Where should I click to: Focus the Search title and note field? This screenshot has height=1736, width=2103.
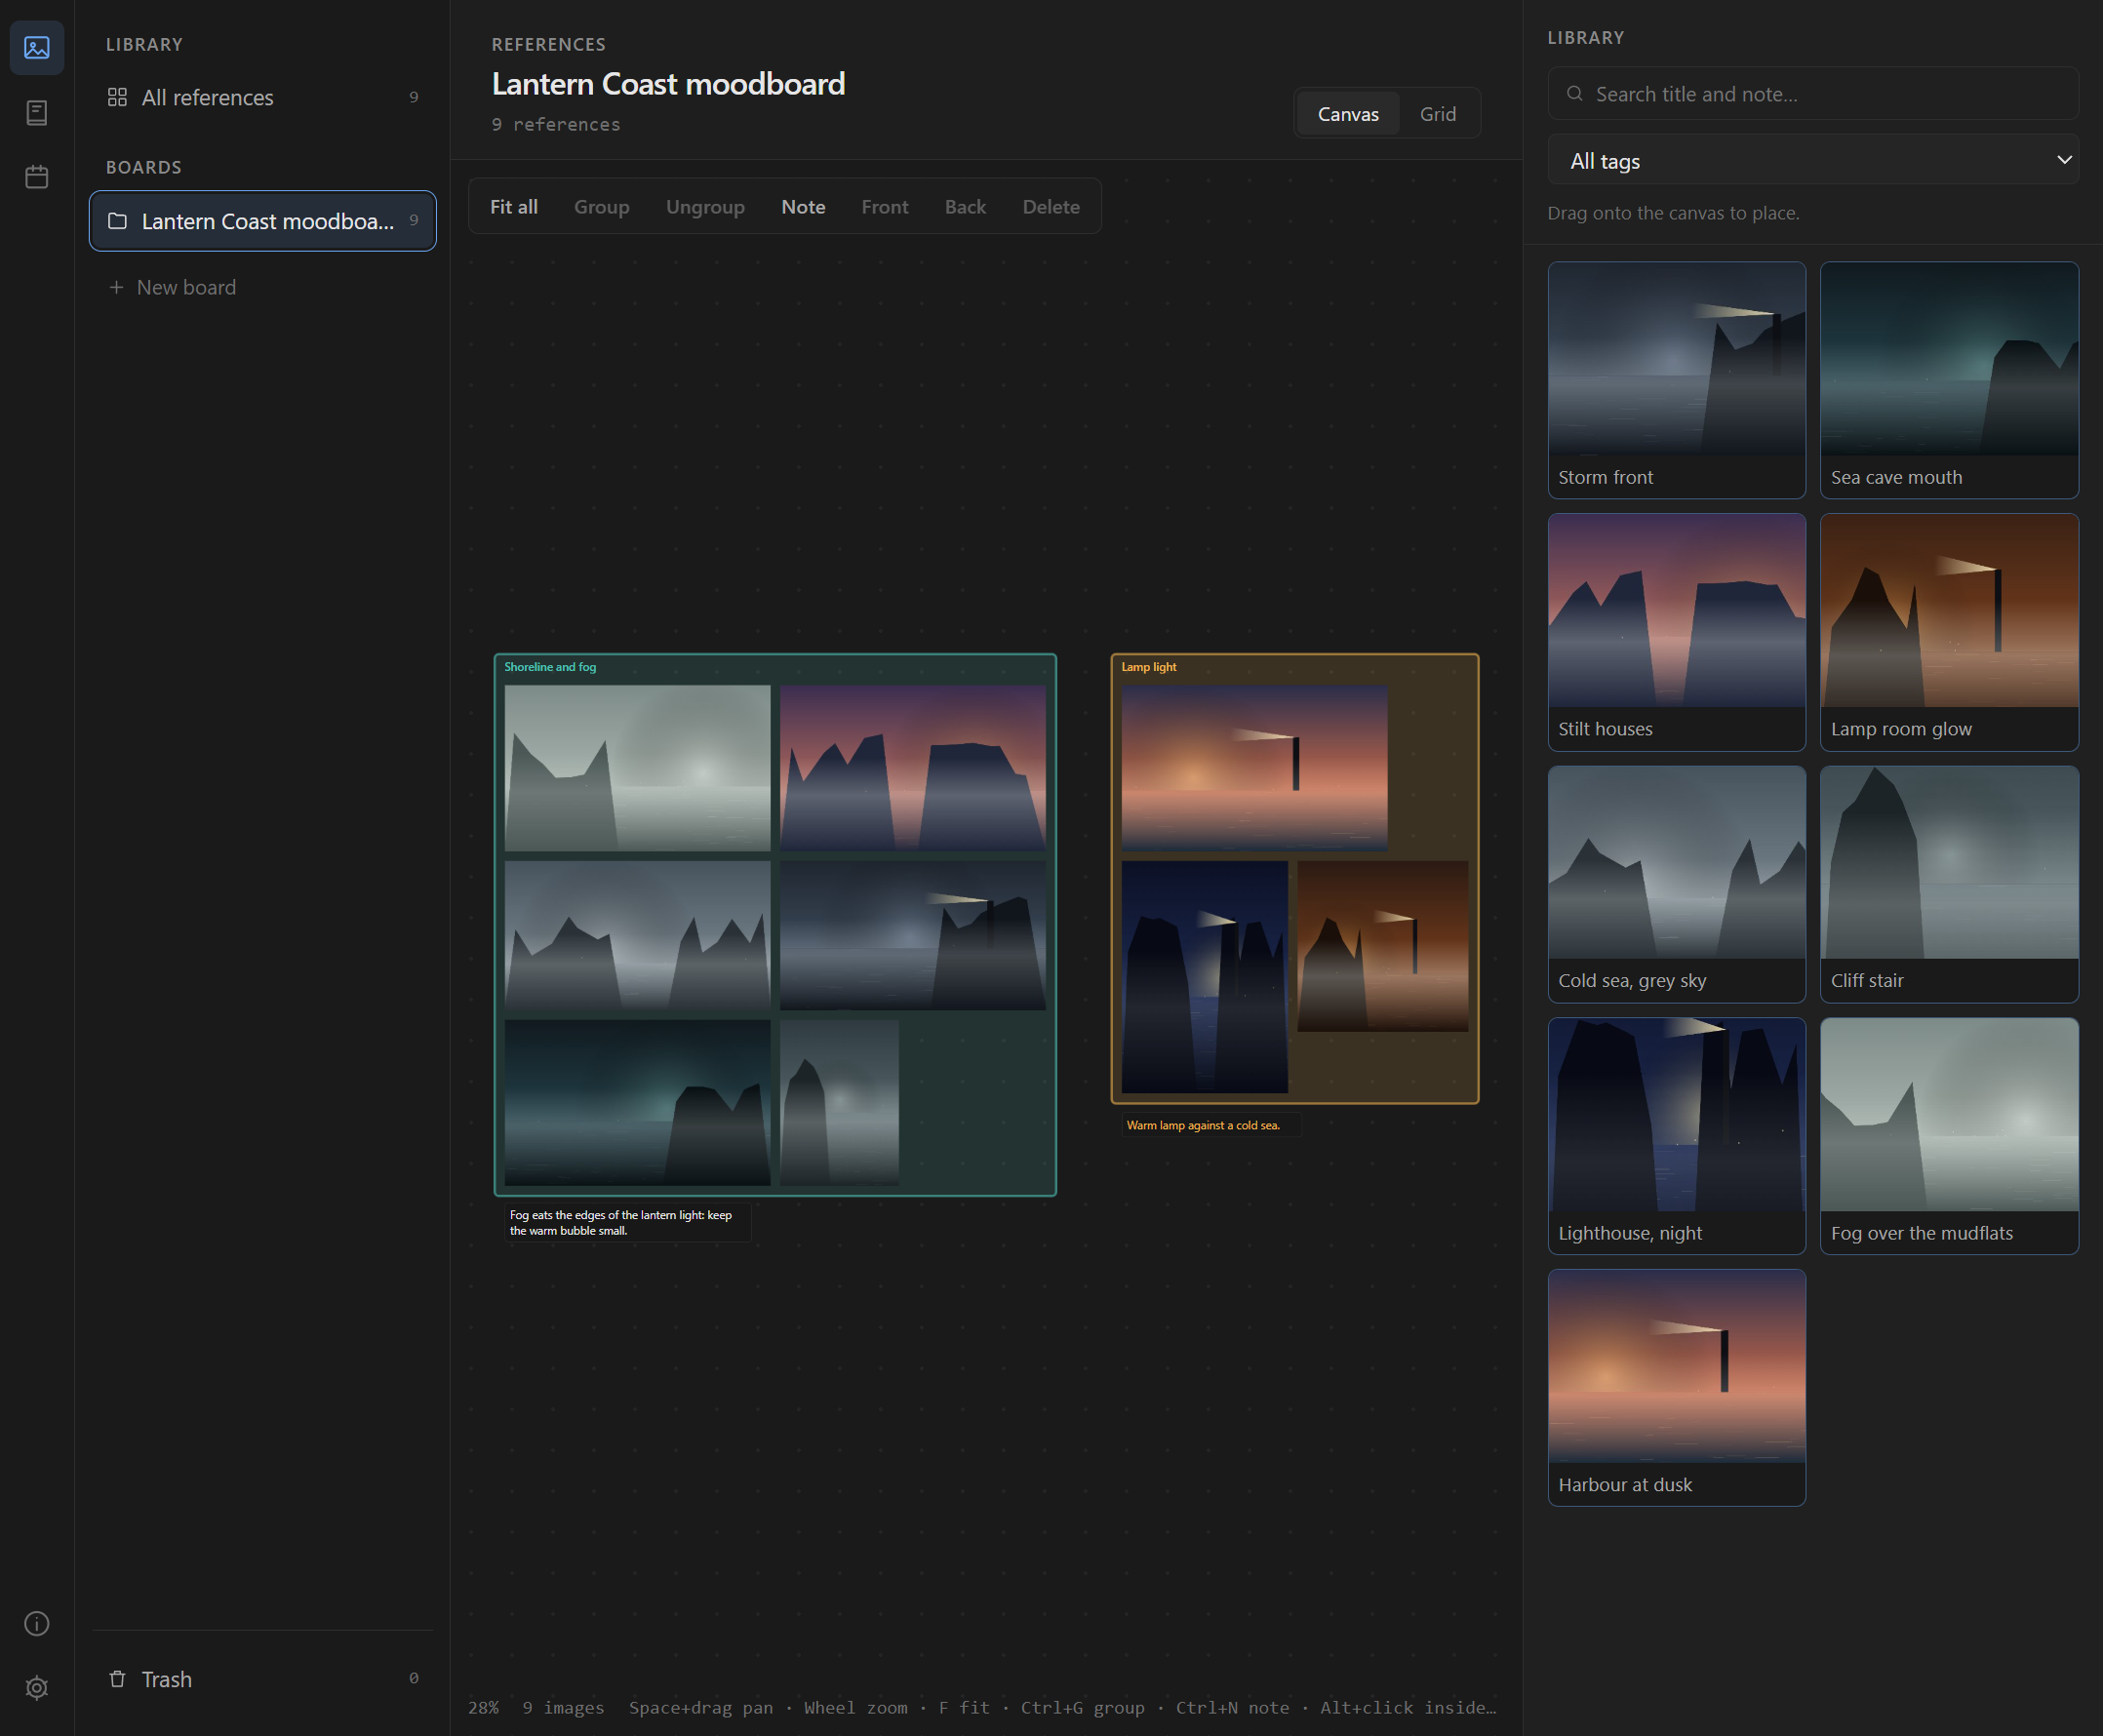[x=1812, y=93]
